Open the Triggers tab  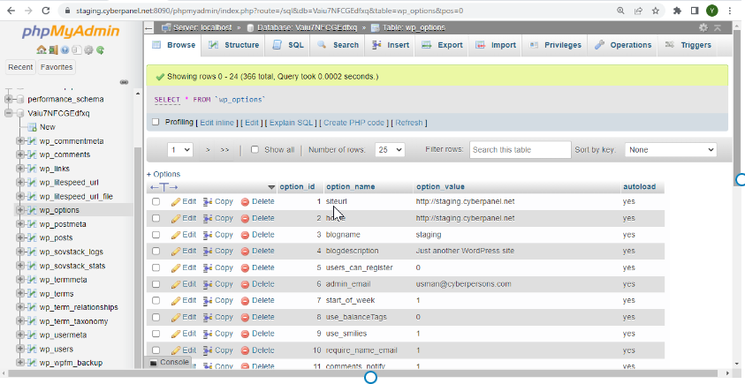coord(688,45)
